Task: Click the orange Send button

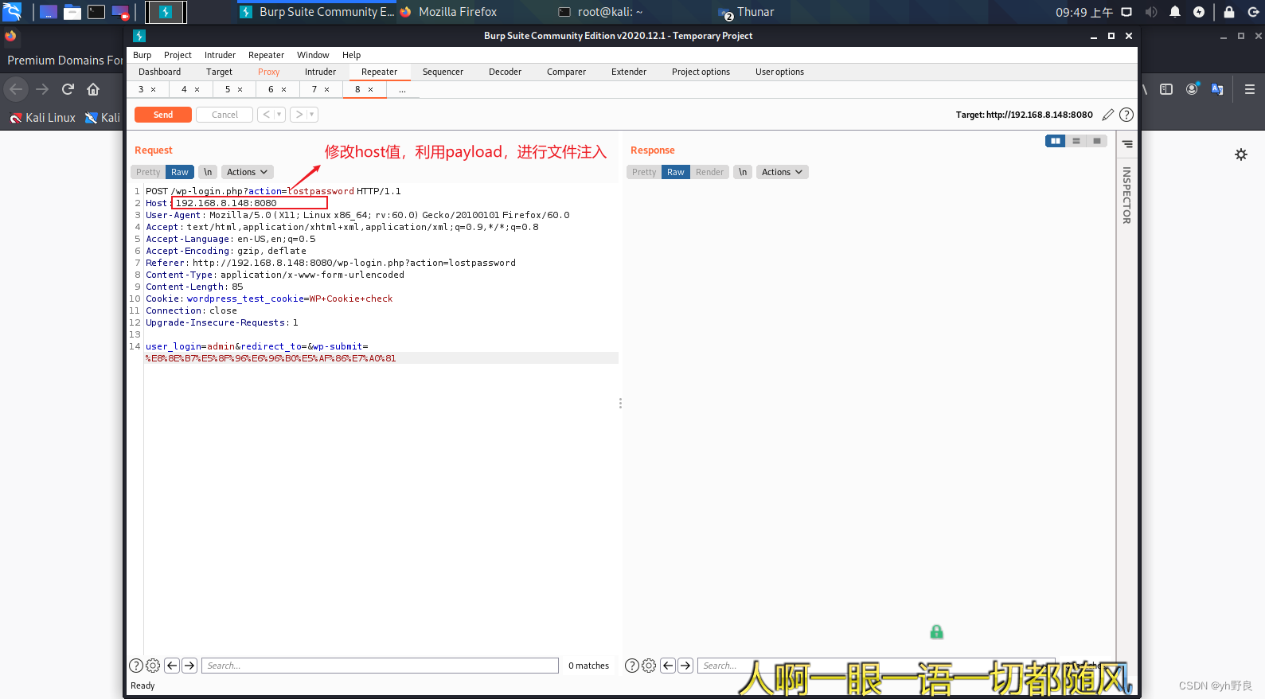Action: coord(162,115)
